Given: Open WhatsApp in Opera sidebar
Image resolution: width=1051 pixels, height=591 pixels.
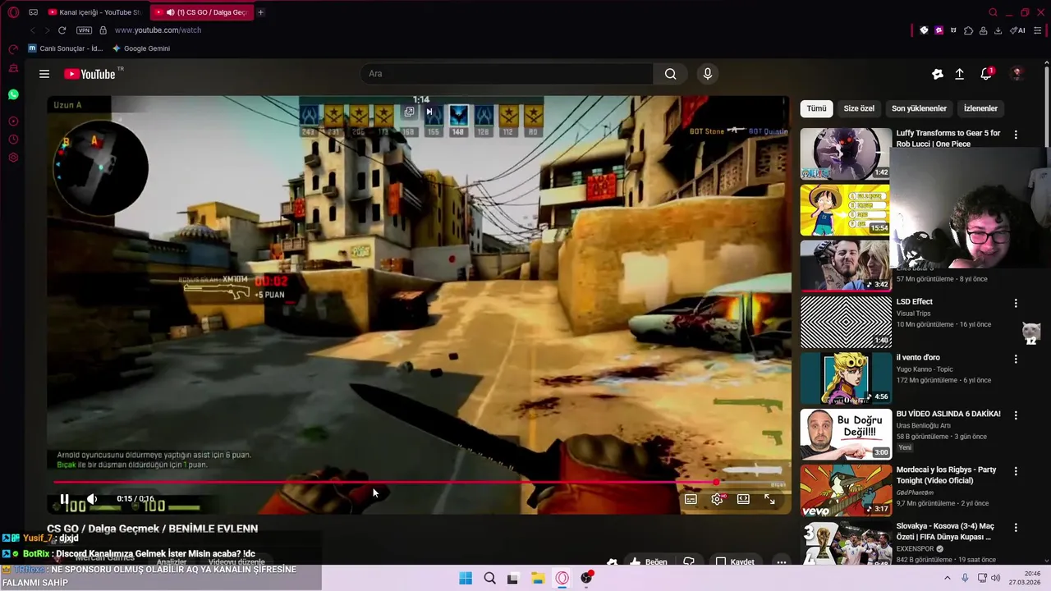Looking at the screenshot, I should click(x=13, y=95).
